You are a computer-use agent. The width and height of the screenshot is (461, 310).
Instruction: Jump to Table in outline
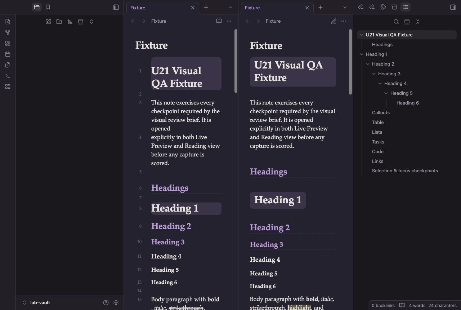(x=378, y=123)
